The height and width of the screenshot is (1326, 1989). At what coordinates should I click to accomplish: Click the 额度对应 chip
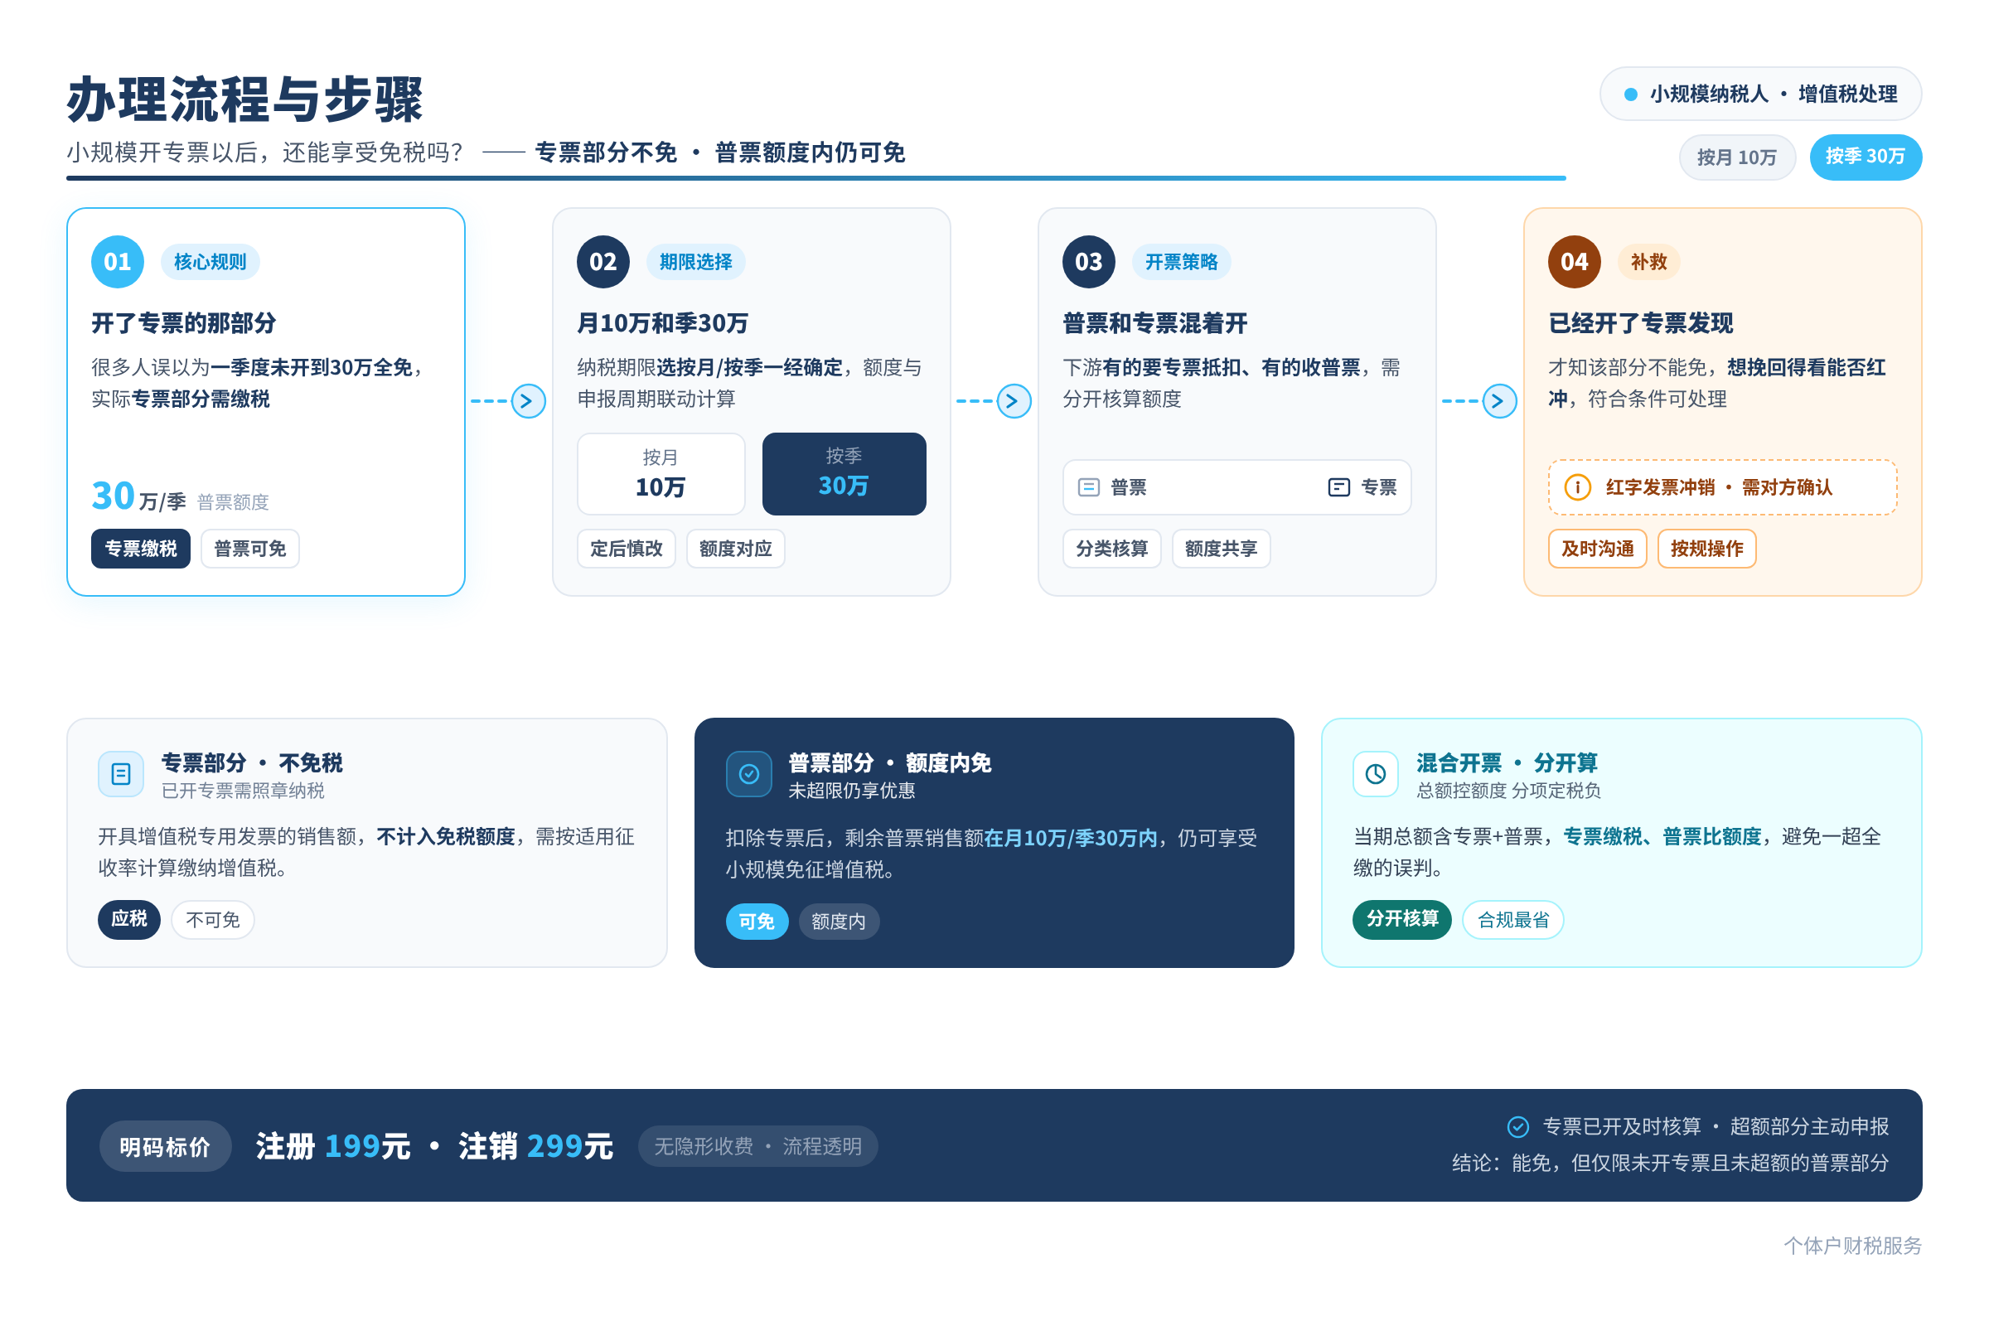736,549
